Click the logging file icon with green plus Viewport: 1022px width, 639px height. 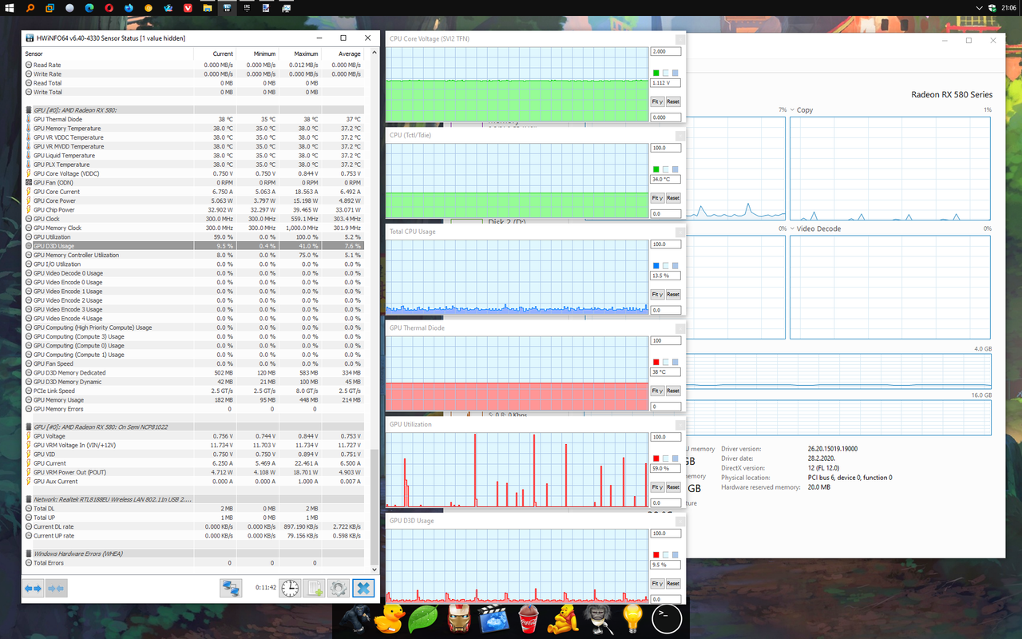tap(315, 588)
